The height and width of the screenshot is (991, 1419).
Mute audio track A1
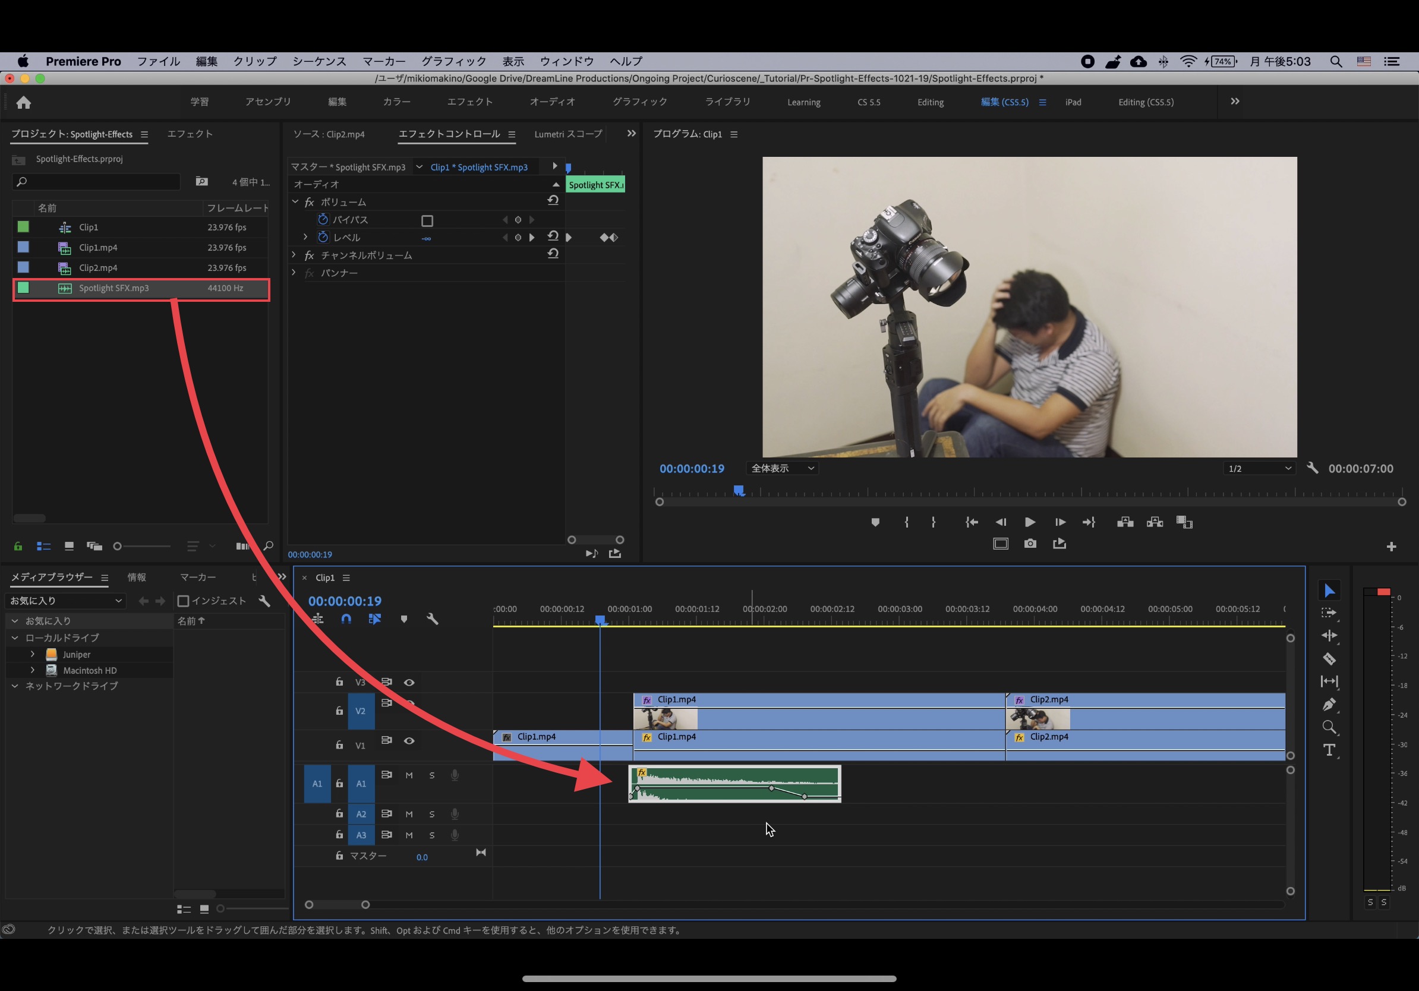coord(409,775)
